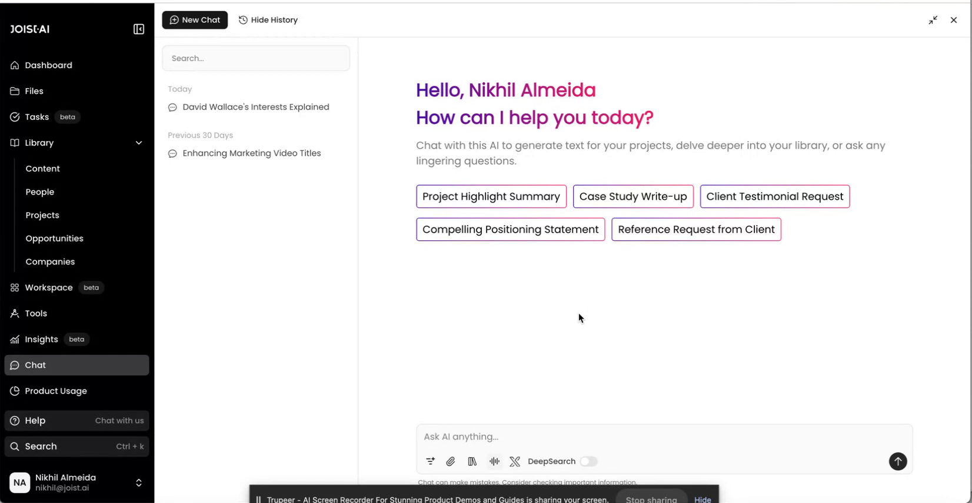Click the Workspace grid icon
The height and width of the screenshot is (503, 972).
(15, 287)
